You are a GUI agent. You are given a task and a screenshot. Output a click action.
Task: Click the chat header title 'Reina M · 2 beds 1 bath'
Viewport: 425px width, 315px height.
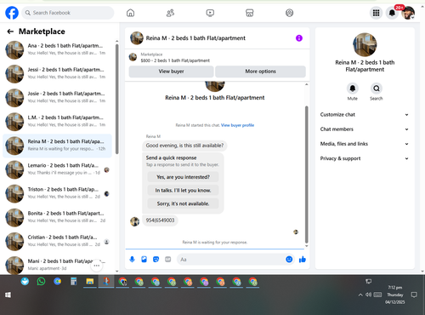195,38
